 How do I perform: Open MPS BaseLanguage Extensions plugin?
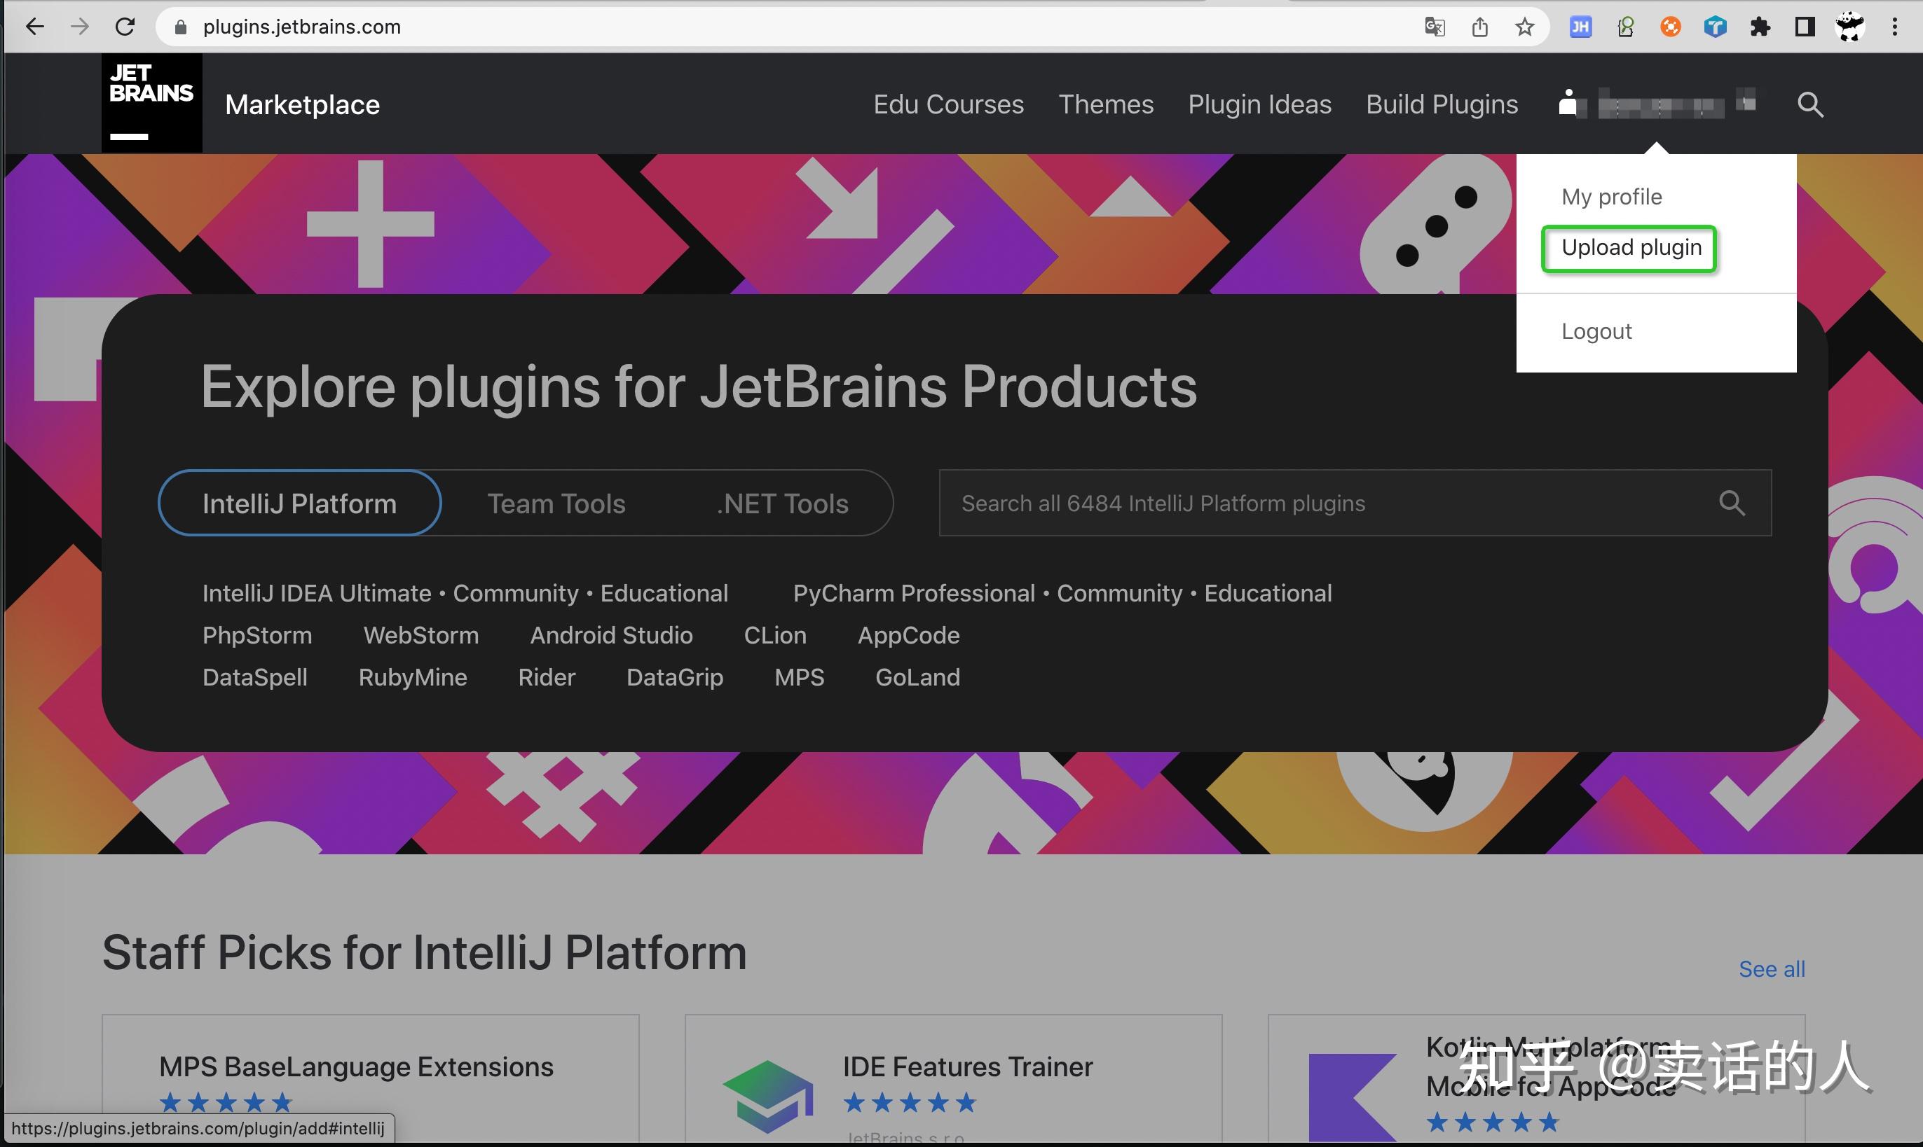coord(356,1066)
